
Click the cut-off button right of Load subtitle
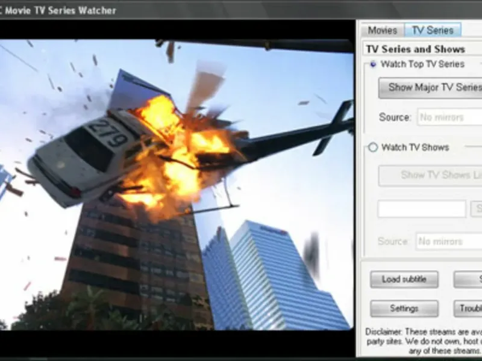468,279
